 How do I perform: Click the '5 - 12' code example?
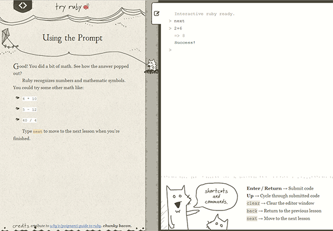point(29,109)
